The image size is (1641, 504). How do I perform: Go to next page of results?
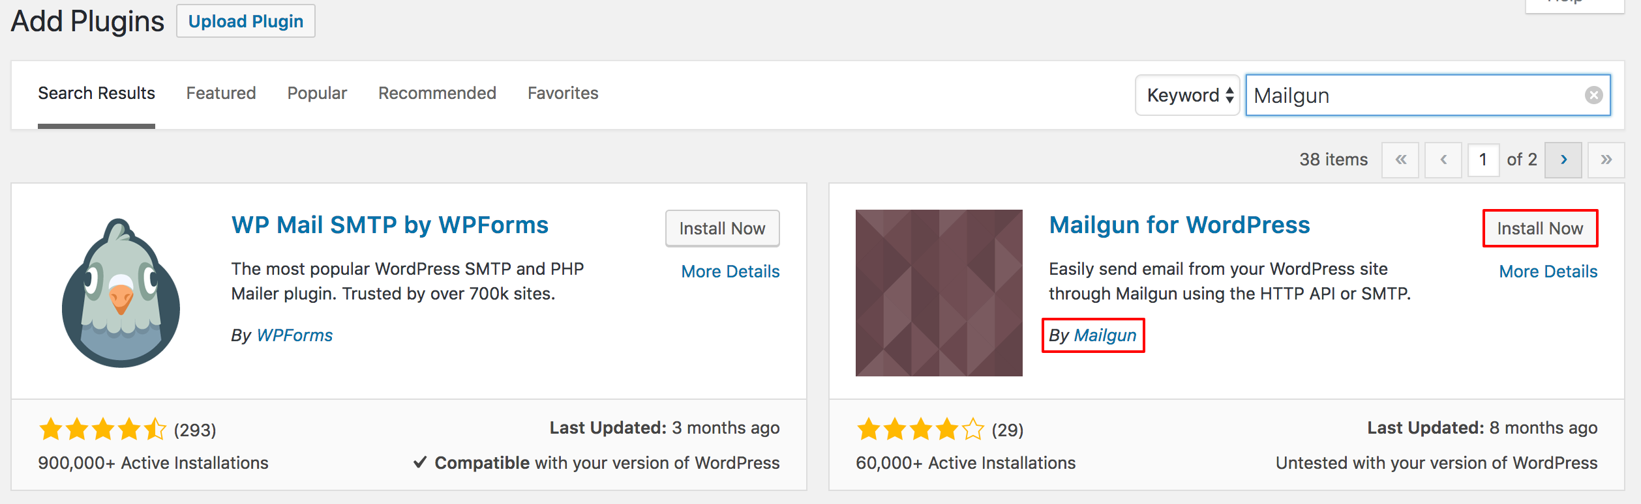pyautogui.click(x=1563, y=160)
